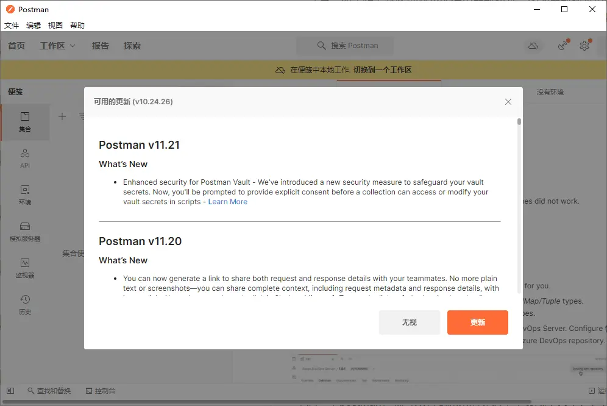Click the Postman v11.21 heading
This screenshot has height=406, width=607.
140,145
